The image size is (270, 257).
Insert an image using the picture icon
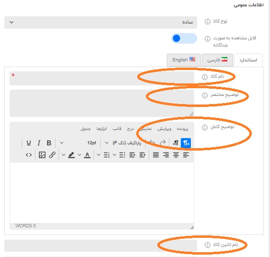coord(42,155)
